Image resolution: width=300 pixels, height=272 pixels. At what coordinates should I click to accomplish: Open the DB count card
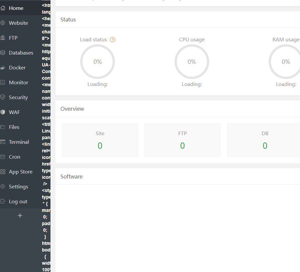pyautogui.click(x=265, y=140)
